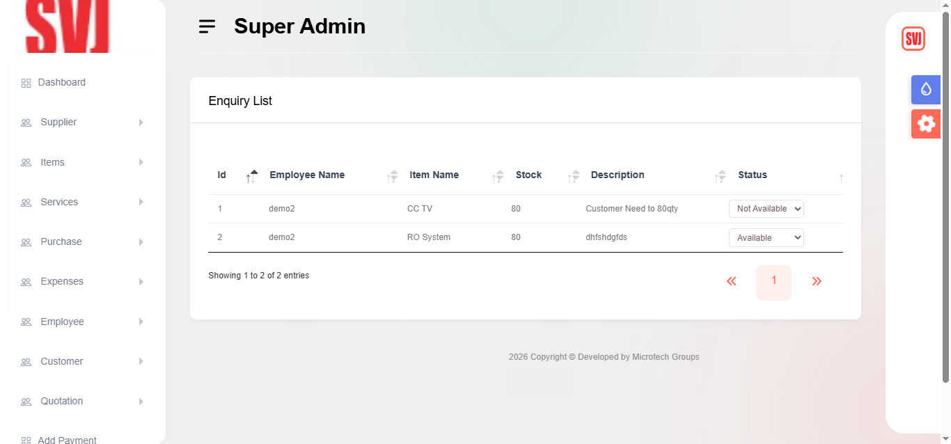
Task: Sort the table by Description column
Action: click(721, 176)
